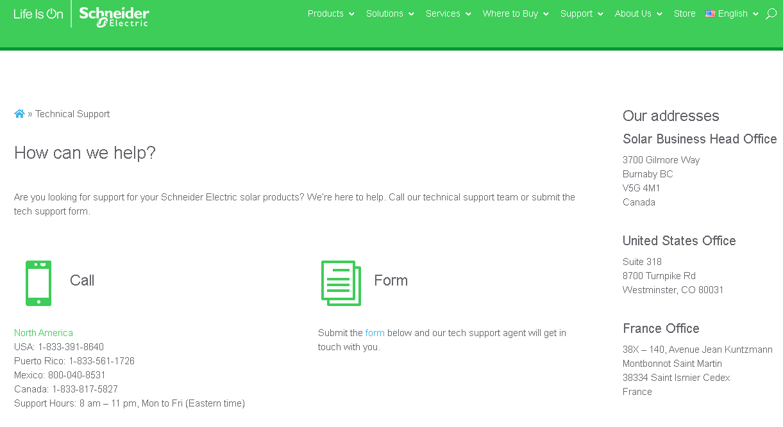Click Puerto Rico number 1-833-561-1726

[x=102, y=361]
